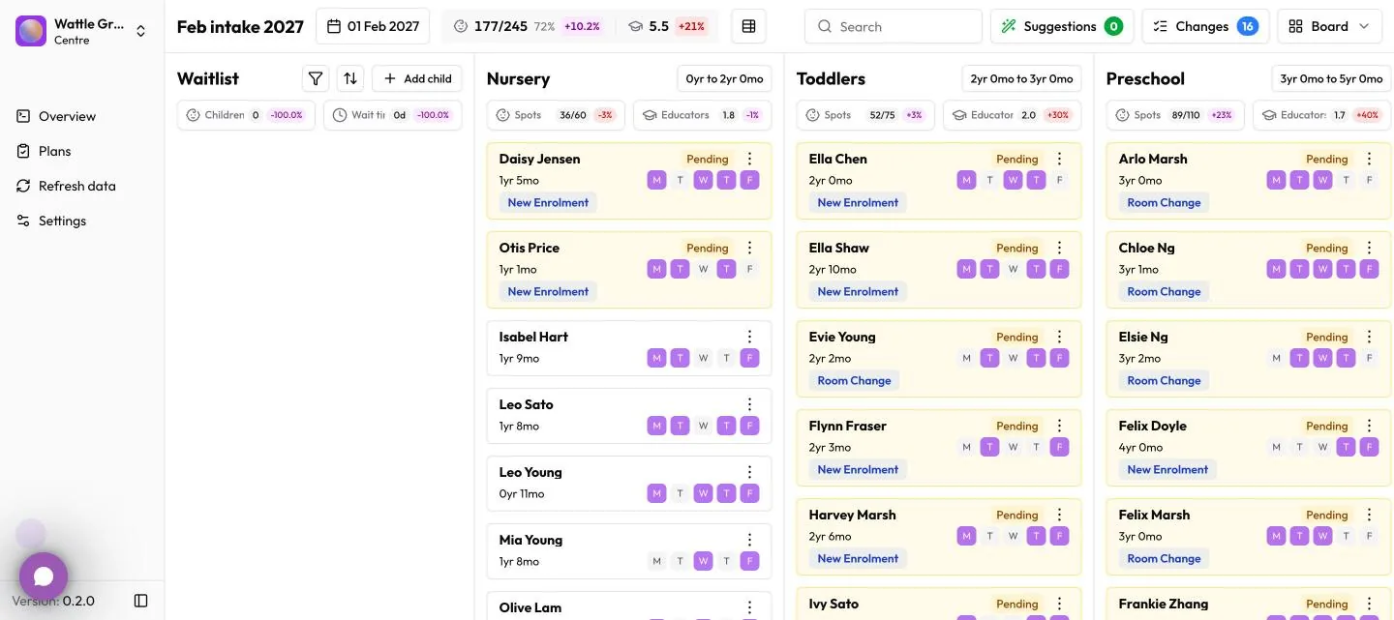
Task: Toggle Friday for Ella Chen
Action: coord(1060,180)
